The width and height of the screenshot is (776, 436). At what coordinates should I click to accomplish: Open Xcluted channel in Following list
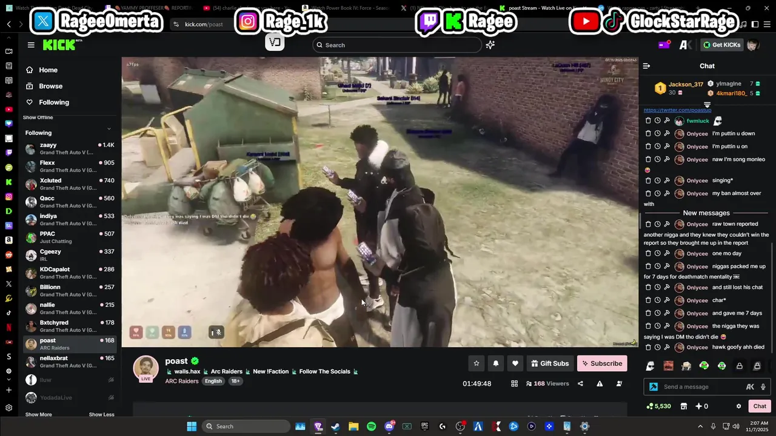coord(70,184)
